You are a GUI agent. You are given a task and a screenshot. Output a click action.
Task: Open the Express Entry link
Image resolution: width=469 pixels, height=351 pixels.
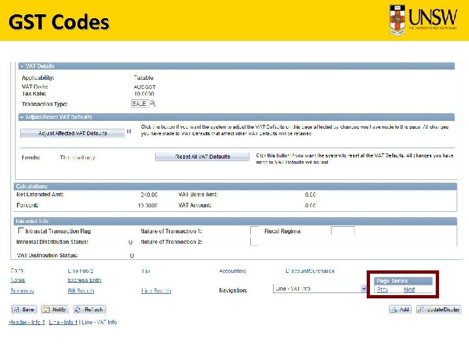tap(85, 280)
